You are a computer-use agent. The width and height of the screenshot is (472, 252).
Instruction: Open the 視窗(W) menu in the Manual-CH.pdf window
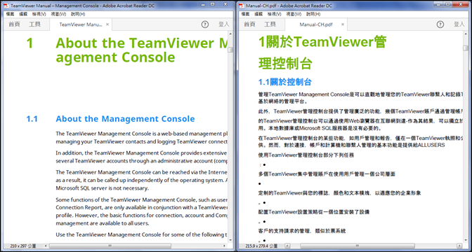294,14
